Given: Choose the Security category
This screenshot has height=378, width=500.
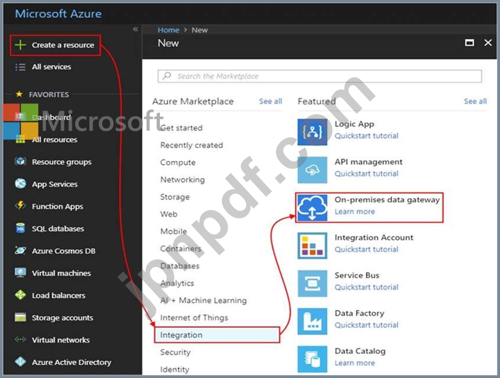Looking at the screenshot, I should pos(175,352).
